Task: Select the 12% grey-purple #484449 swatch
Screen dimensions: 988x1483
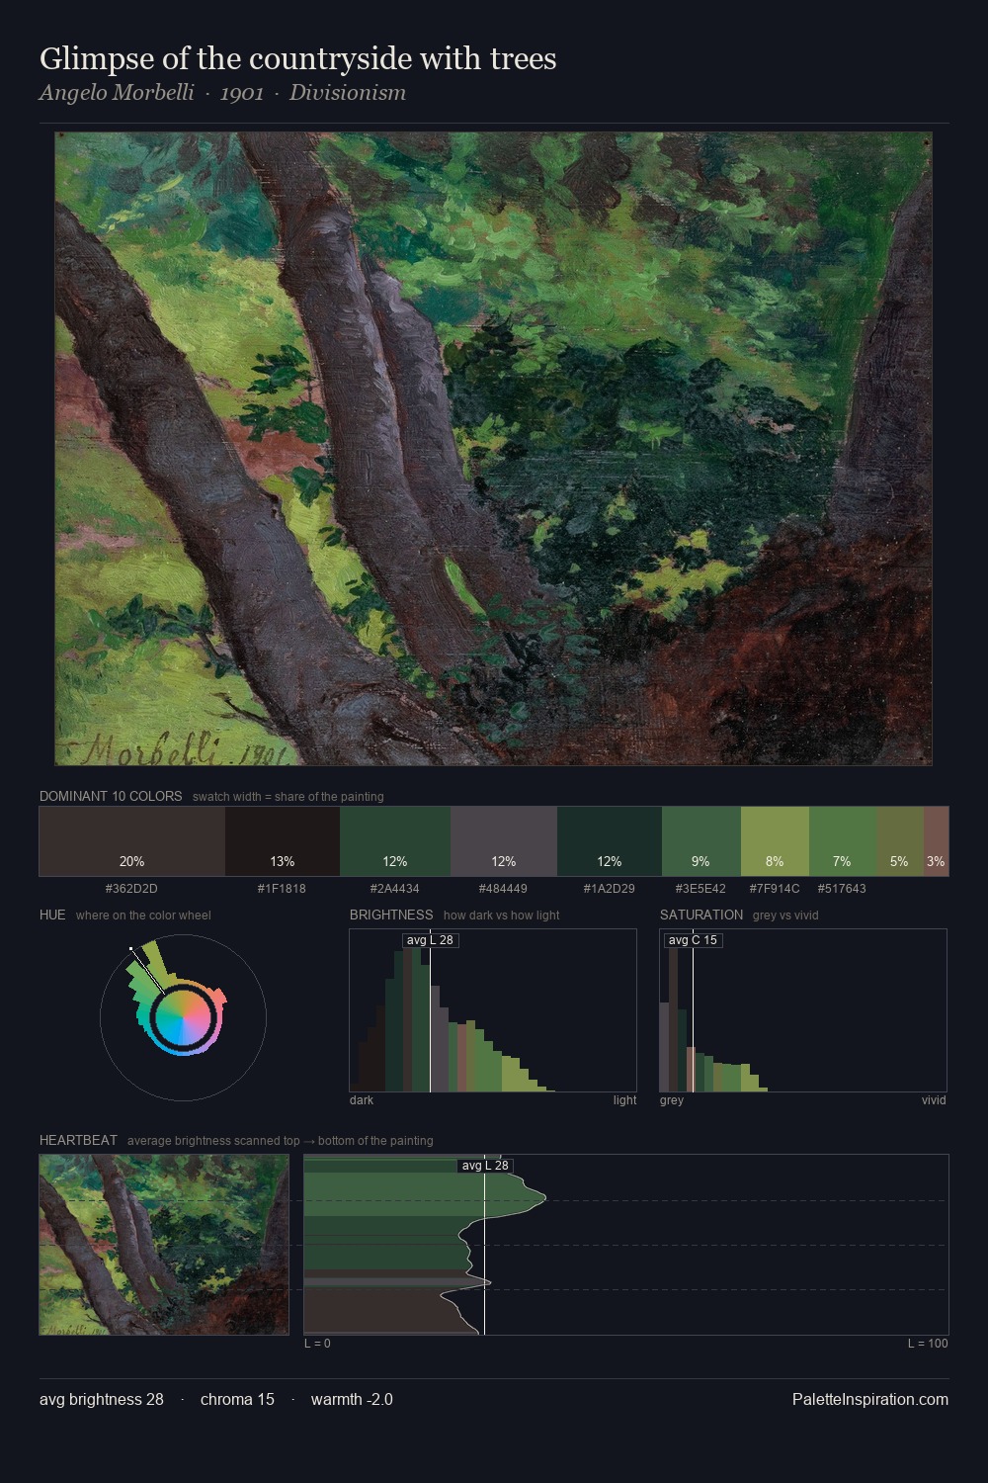Action: tap(504, 841)
